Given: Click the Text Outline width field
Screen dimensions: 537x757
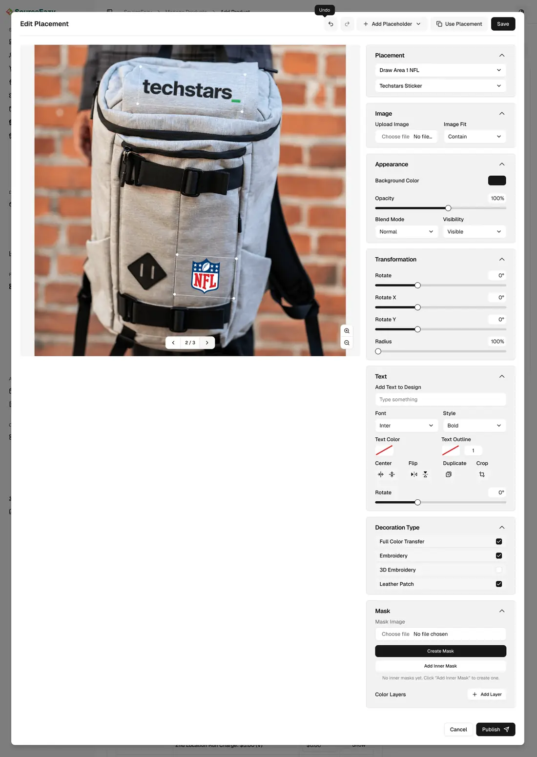Looking at the screenshot, I should 473,450.
